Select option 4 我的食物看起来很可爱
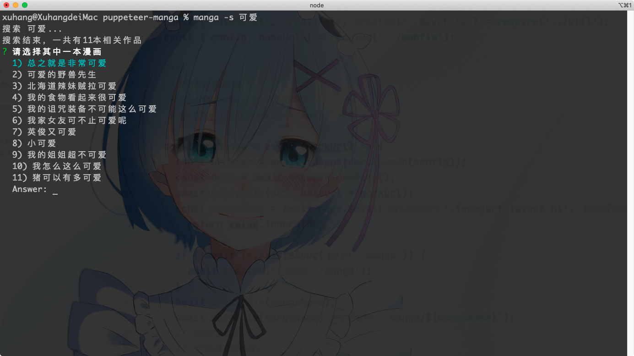The width and height of the screenshot is (634, 356). [69, 98]
